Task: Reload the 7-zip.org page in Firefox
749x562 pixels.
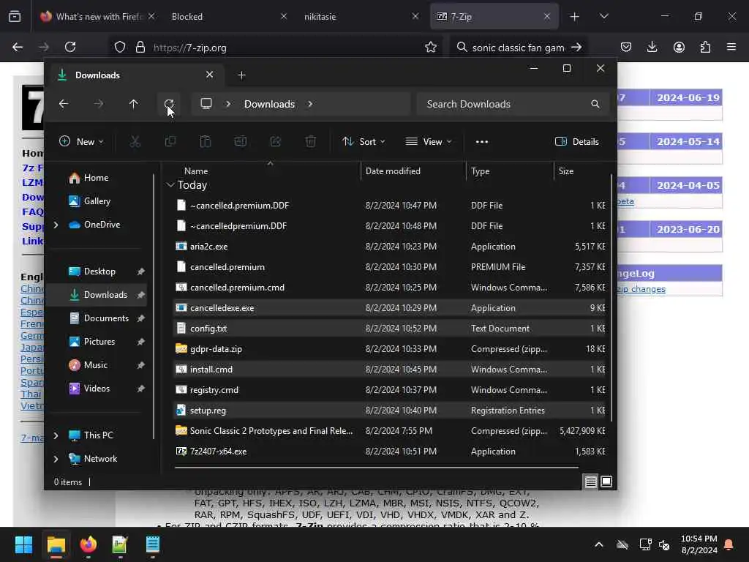Action: pos(70,47)
